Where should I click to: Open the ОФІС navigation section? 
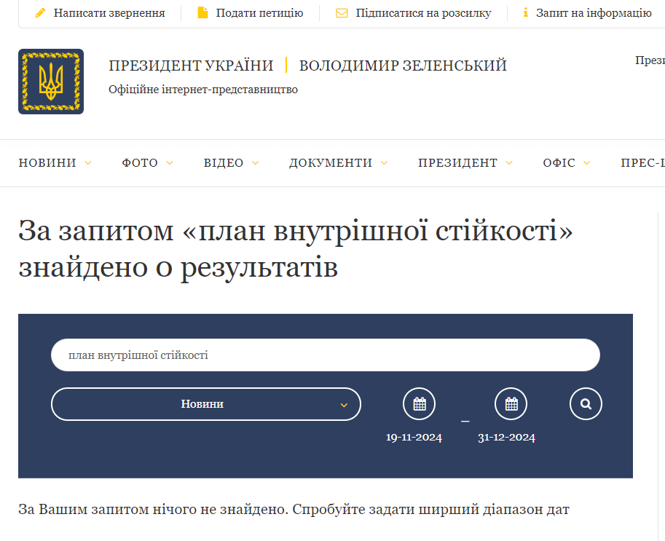point(559,163)
